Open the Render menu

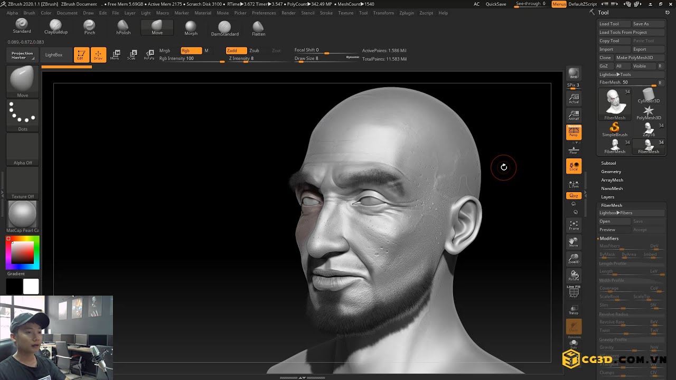click(288, 13)
